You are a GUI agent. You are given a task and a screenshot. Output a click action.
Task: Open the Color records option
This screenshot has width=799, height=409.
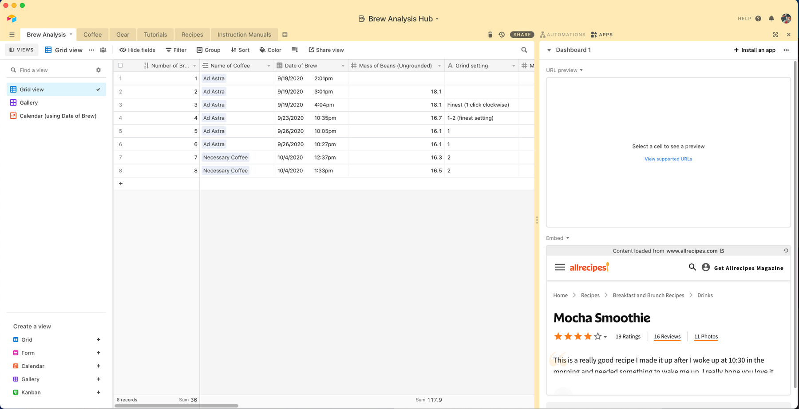[270, 50]
